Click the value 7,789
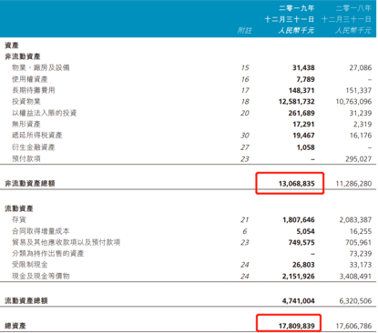Screen dimensions: 378x333 [x=305, y=79]
